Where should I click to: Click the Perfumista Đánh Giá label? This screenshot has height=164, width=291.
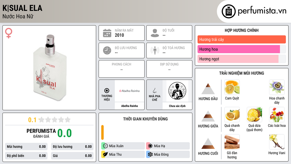(41, 133)
